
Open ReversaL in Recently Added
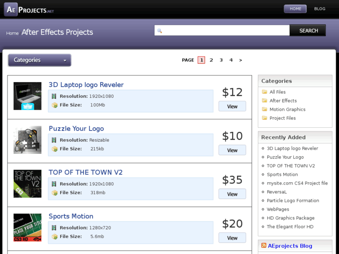(x=277, y=192)
